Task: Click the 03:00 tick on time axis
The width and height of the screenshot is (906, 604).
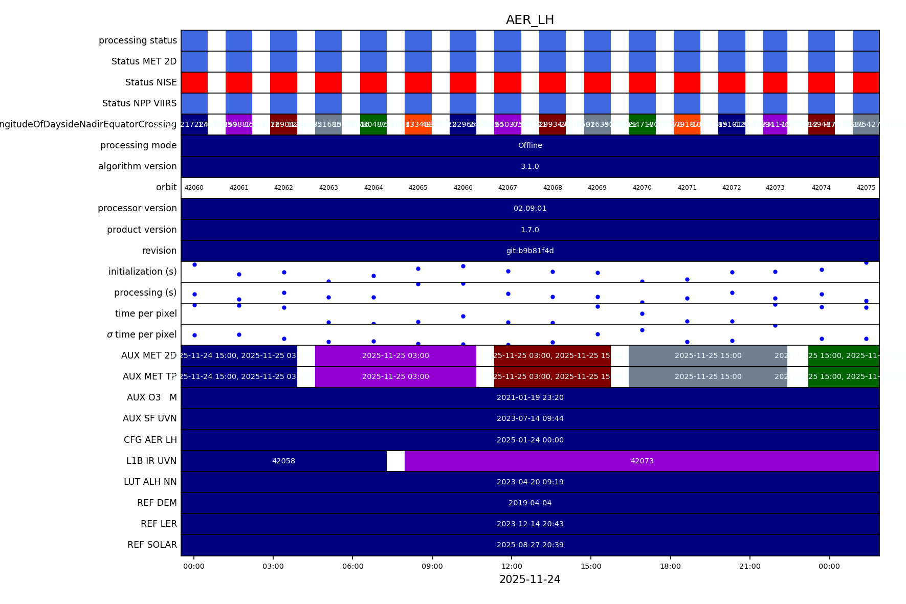Action: [273, 566]
